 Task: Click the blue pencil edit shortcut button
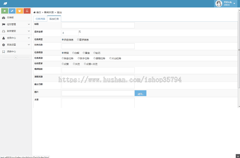click(x=12, y=11)
